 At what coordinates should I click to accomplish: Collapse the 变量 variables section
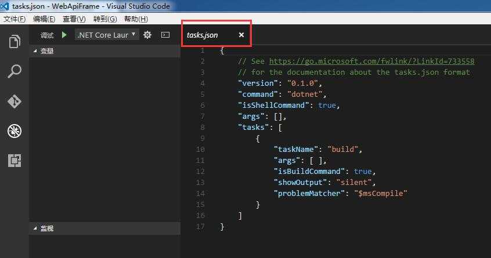(44, 51)
